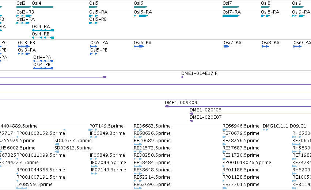This screenshot has height=190, width=311.
Task: Select the SD02637.5prime EST
Action: [x=57, y=144]
